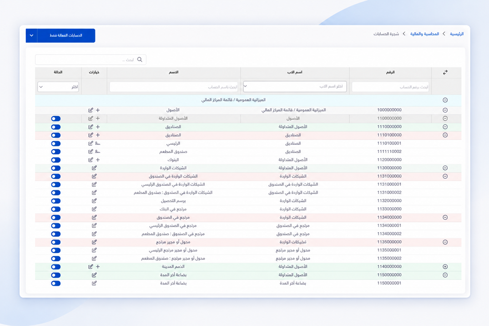Click edit icon for account 1120000000
The height and width of the screenshot is (326, 489).
[x=91, y=160]
